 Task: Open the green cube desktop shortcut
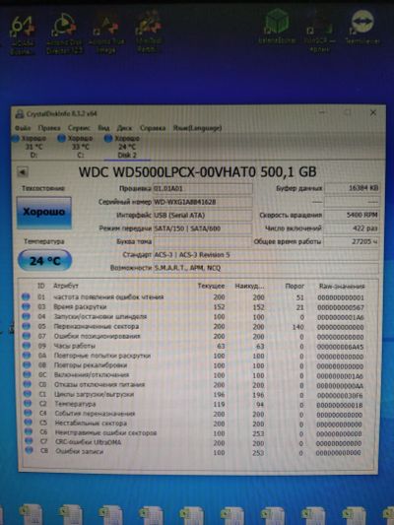pos(277,27)
